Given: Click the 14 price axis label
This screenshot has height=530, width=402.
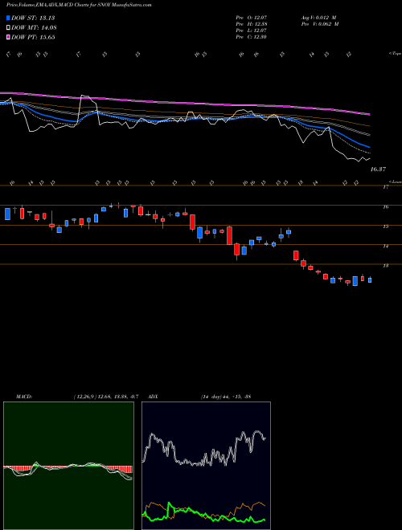Looking at the screenshot, I should pyautogui.click(x=386, y=246).
